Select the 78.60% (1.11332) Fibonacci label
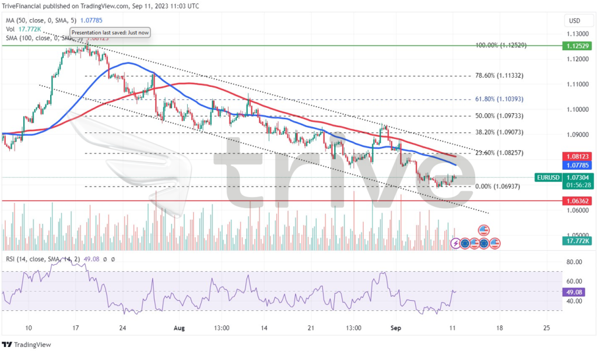 pos(499,75)
